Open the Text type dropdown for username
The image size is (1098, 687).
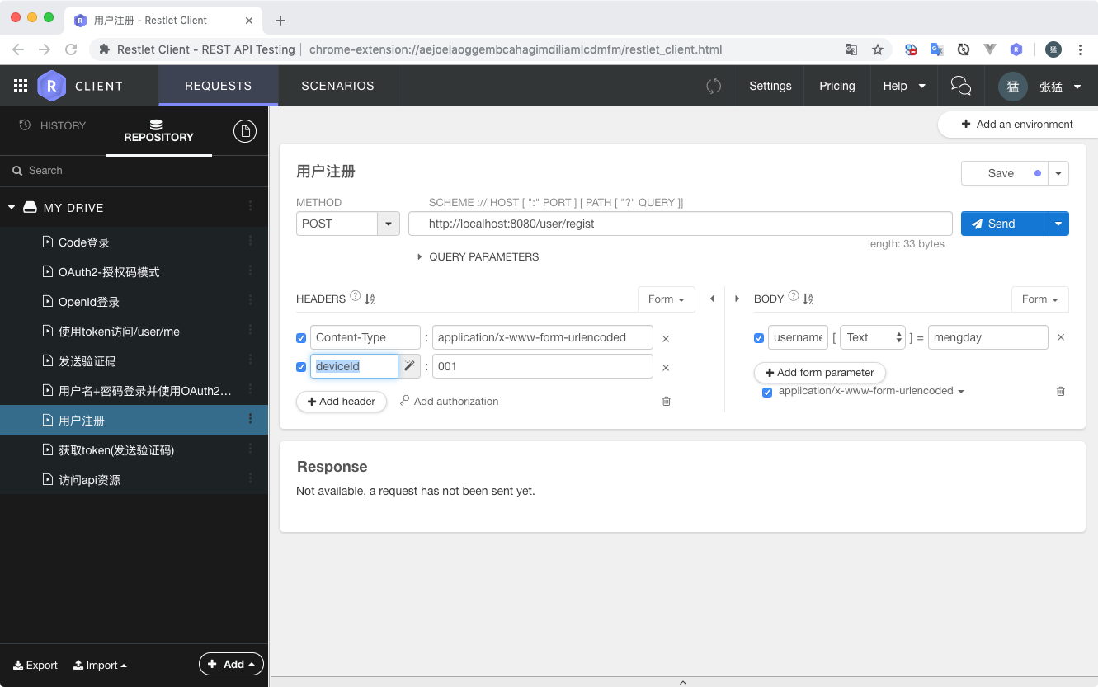[874, 337]
